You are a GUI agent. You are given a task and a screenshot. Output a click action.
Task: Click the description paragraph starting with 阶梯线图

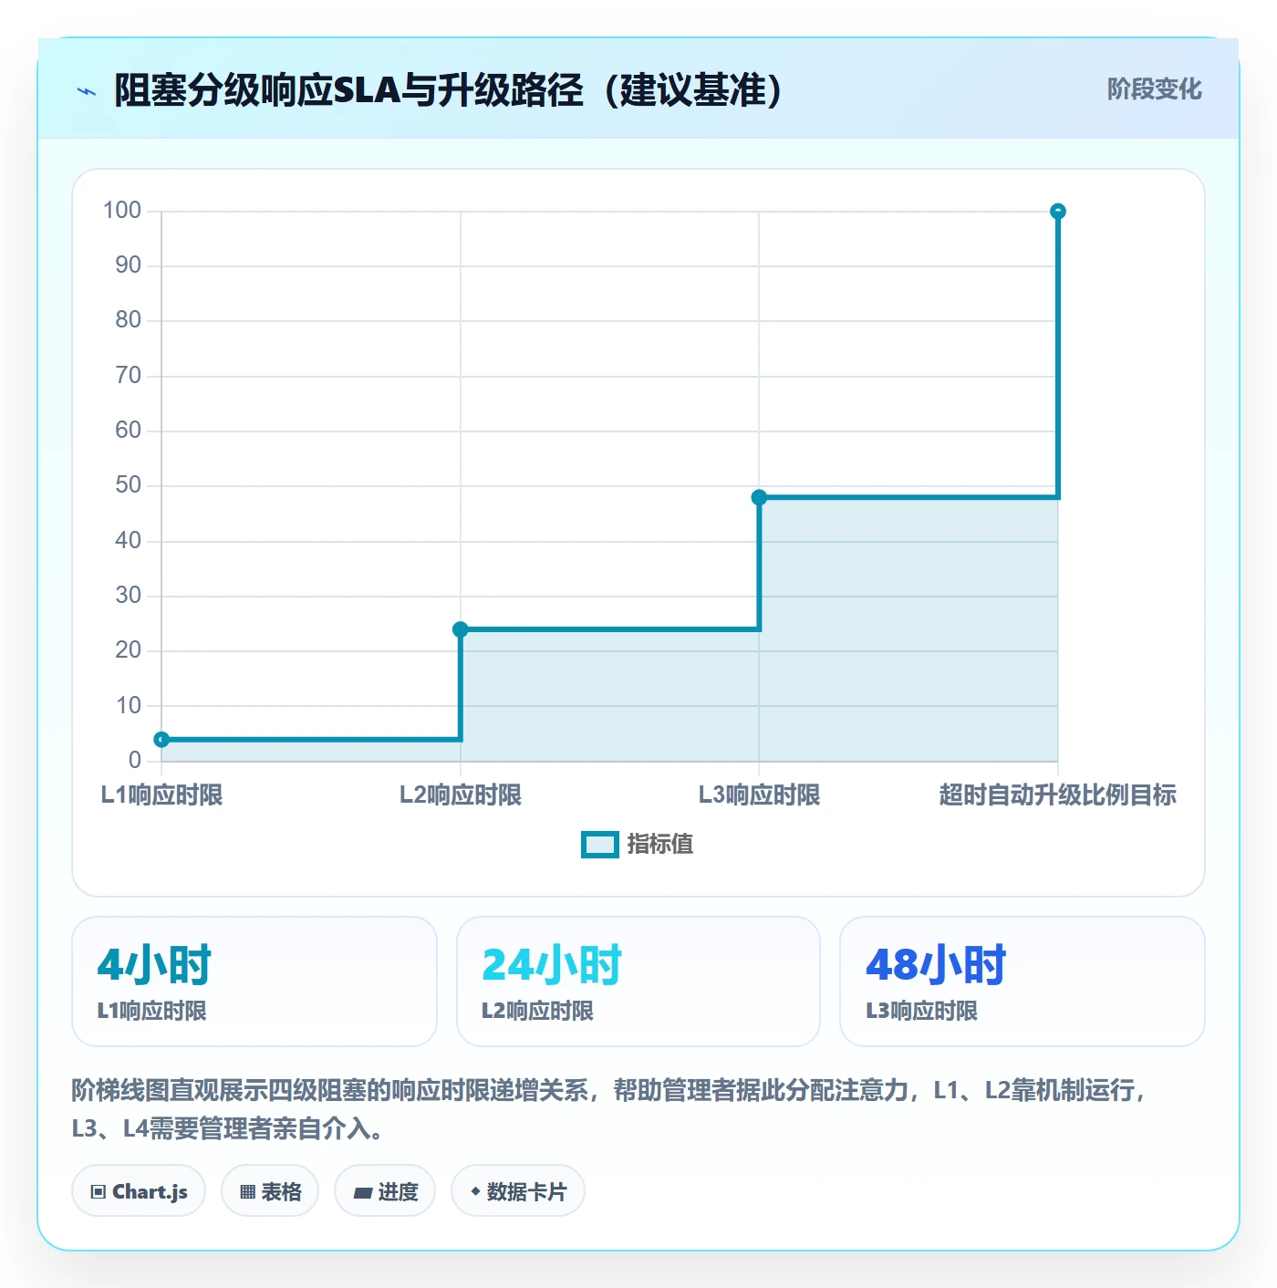tap(609, 1109)
